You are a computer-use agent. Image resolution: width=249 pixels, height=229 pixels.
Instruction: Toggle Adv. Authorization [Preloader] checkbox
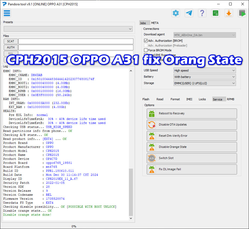[x=146, y=45]
